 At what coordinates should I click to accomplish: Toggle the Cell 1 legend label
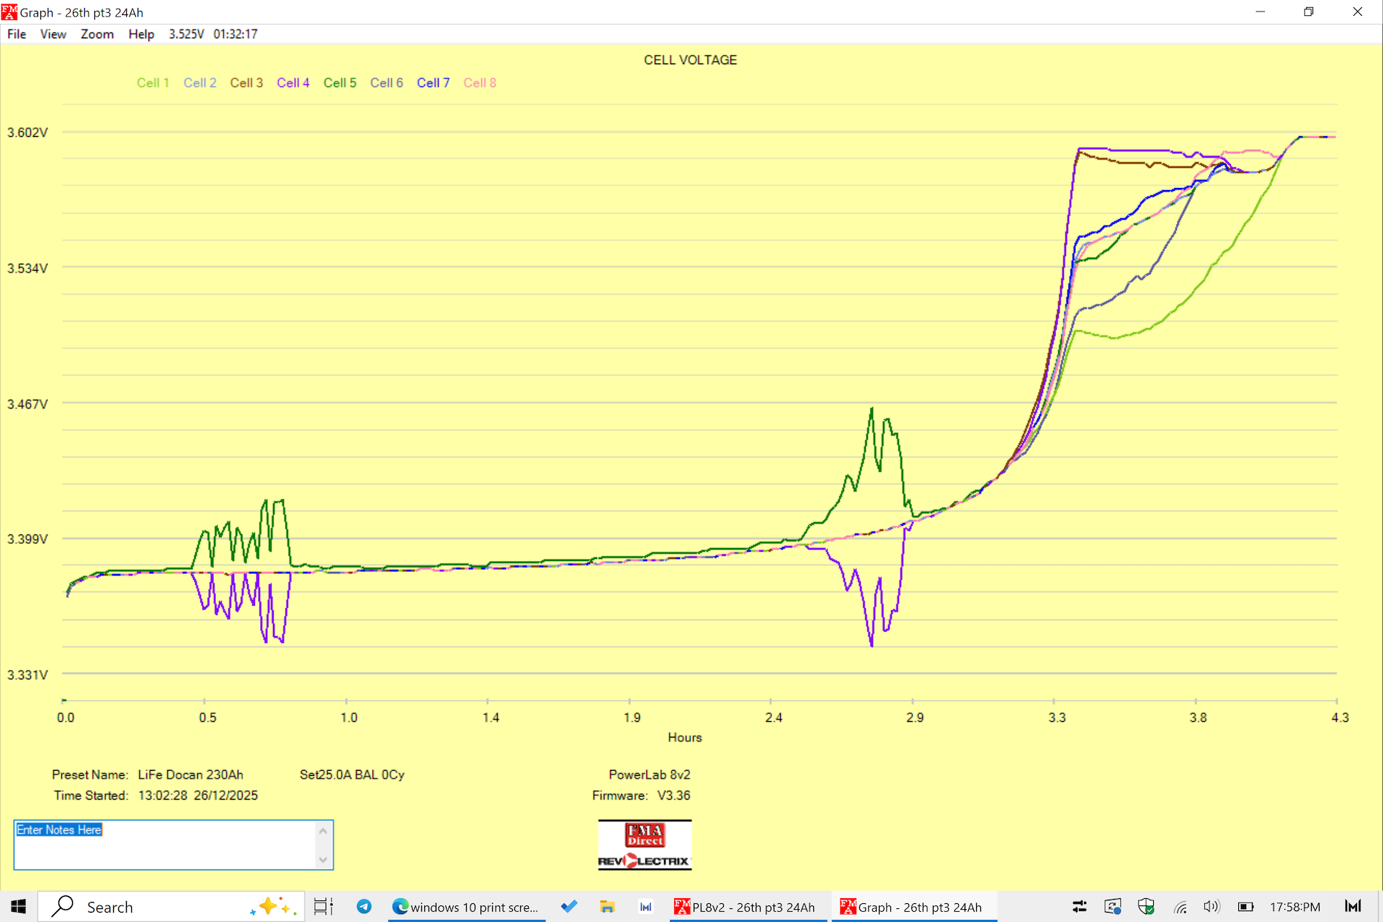click(153, 83)
